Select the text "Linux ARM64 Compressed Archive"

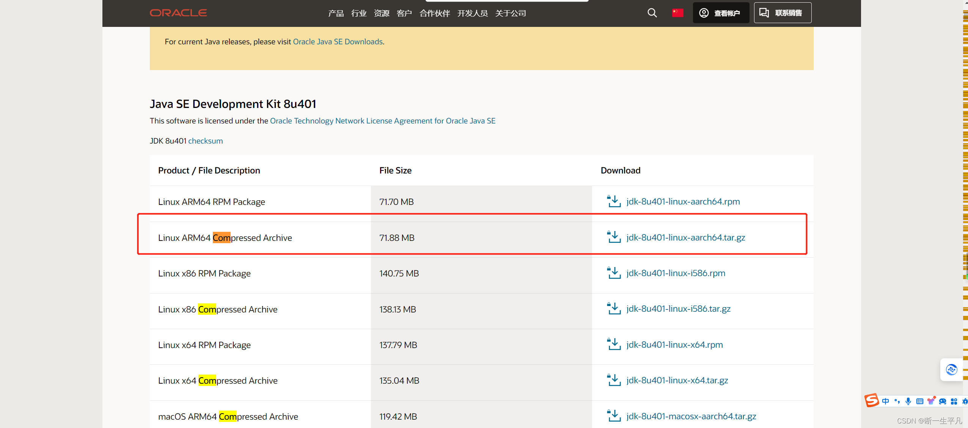coord(225,238)
